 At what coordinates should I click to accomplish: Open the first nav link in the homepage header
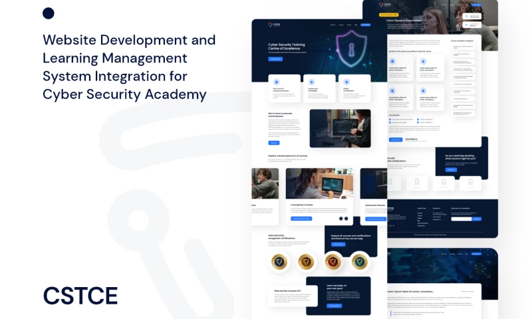333,25
